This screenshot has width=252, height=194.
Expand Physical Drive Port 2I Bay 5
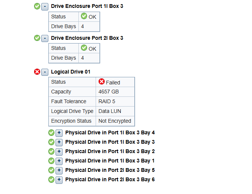coord(59,170)
